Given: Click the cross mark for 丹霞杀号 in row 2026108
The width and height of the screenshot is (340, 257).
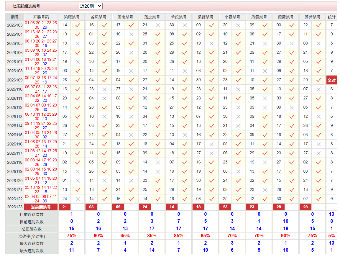Looking at the screenshot, I should pos(265,71).
